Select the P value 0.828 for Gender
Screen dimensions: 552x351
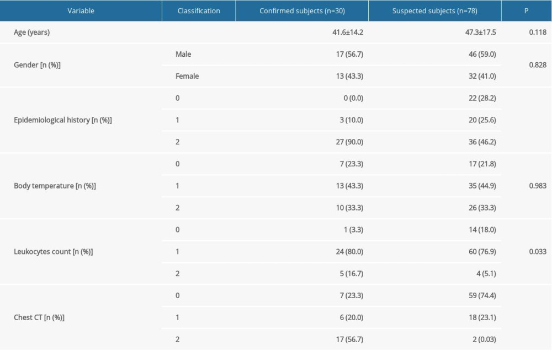pos(539,65)
